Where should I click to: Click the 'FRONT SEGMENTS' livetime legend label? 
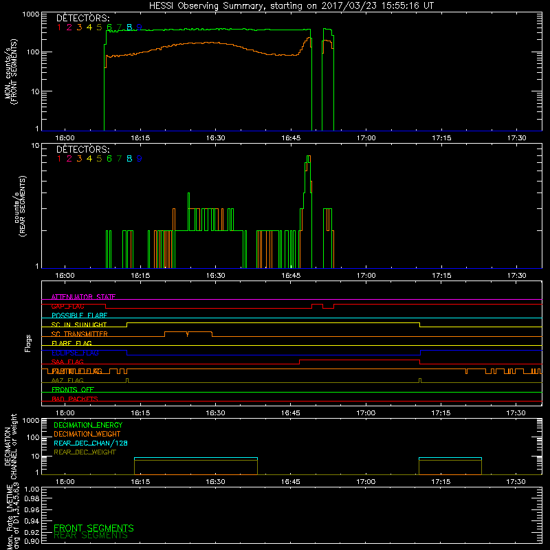[x=93, y=528]
